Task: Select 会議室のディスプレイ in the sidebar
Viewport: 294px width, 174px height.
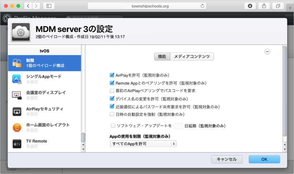Action: tap(44, 95)
